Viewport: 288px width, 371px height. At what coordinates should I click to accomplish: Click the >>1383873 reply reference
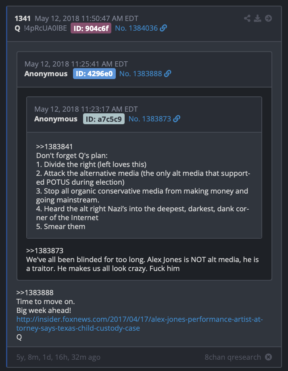45,250
